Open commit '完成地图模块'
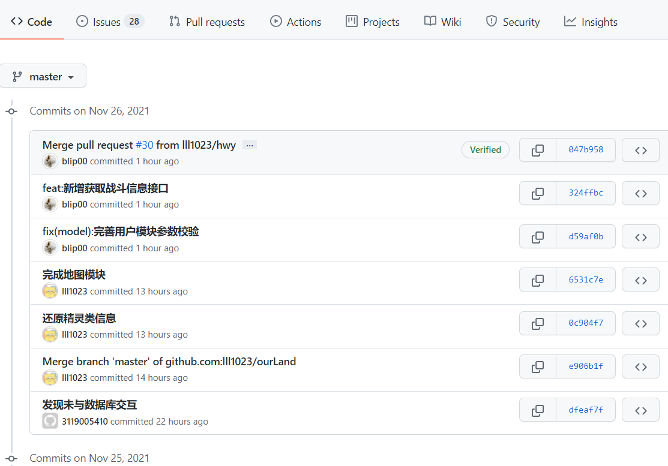The width and height of the screenshot is (668, 466). (74, 275)
